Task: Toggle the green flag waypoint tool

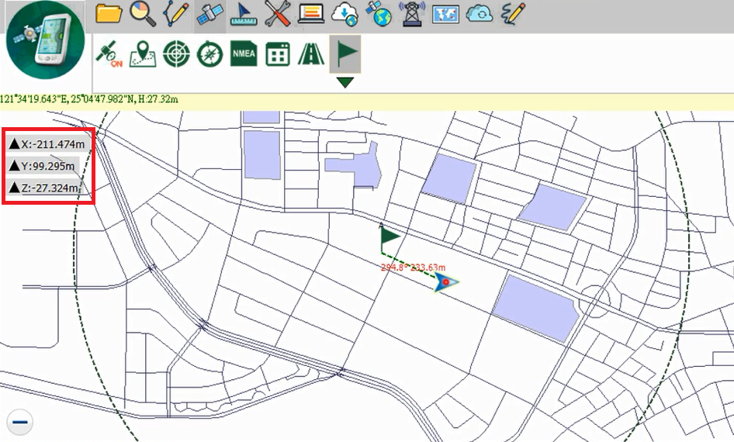Action: click(x=345, y=54)
